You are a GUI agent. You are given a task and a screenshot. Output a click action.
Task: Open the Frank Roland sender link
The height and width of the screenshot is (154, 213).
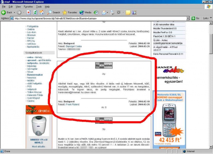pos(73,104)
